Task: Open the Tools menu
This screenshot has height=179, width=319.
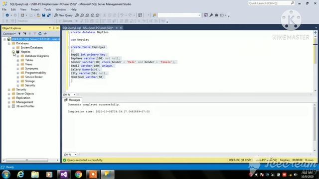Action: [x=48, y=9]
